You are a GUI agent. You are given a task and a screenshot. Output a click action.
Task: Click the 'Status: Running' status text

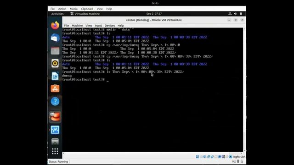coord(58,162)
